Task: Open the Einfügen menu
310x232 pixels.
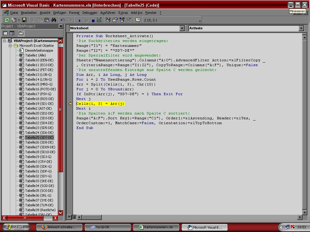Action: [60, 13]
